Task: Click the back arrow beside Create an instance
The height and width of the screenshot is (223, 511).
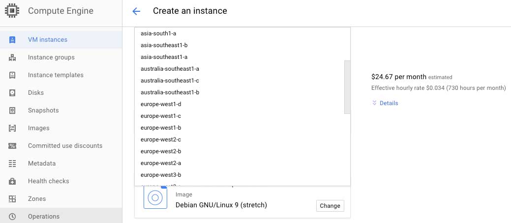Action: (x=136, y=11)
